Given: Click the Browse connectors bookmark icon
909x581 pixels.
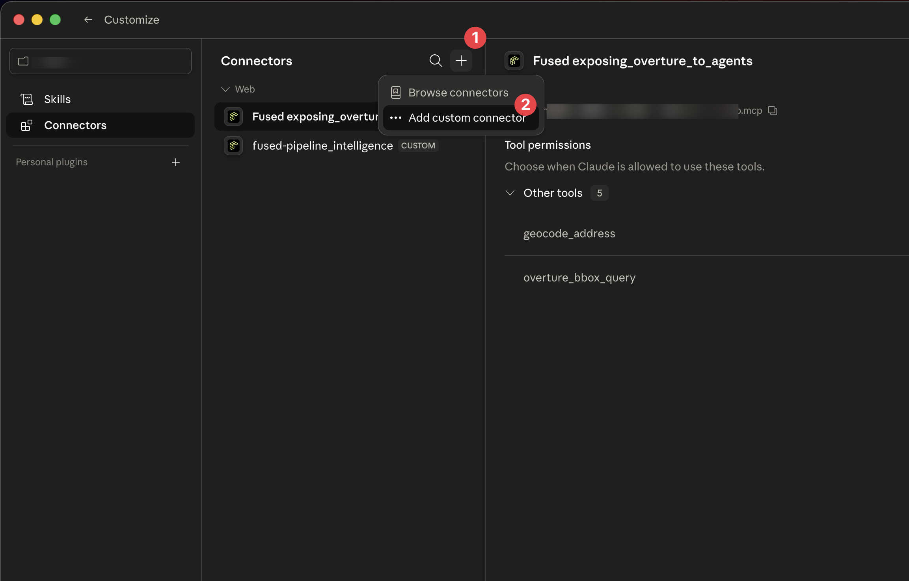Looking at the screenshot, I should tap(396, 93).
